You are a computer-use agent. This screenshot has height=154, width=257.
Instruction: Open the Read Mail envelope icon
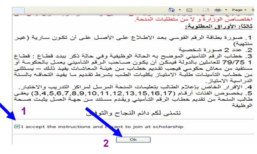tap(206, 10)
